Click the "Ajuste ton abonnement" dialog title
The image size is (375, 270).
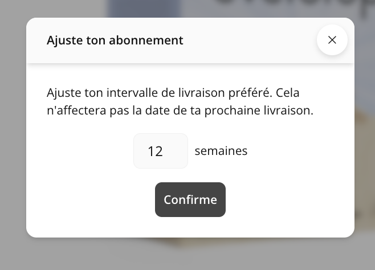(x=115, y=40)
